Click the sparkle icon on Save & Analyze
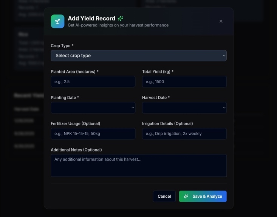This screenshot has height=217, width=277. pos(186,196)
